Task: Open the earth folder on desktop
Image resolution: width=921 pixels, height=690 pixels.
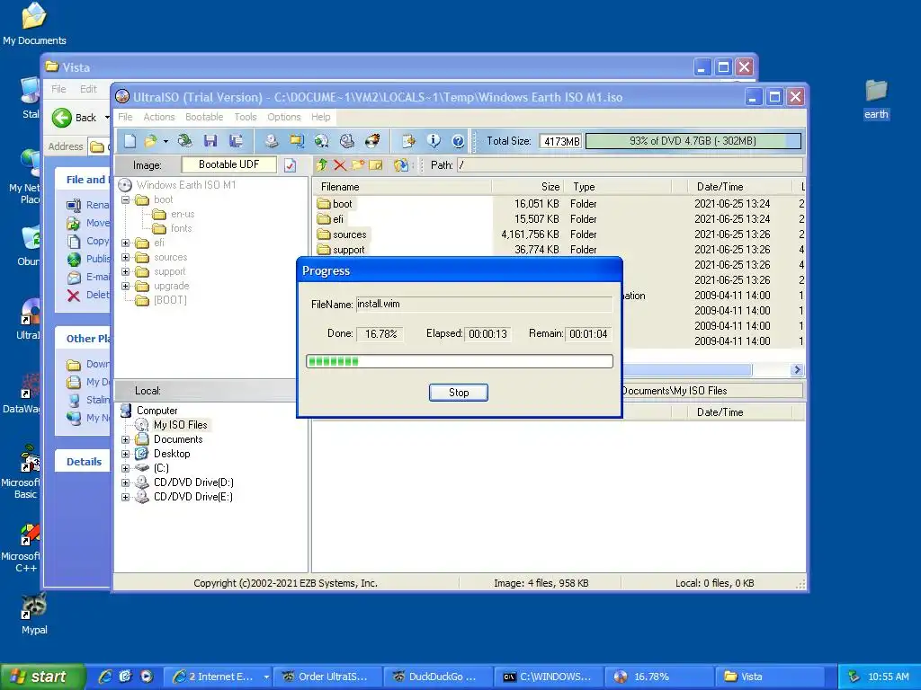Action: [x=876, y=99]
